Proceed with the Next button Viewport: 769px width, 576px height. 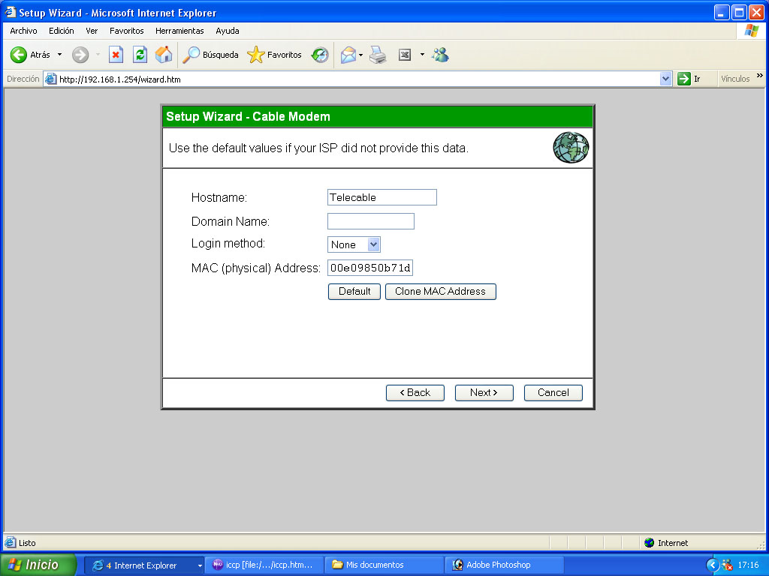point(484,393)
